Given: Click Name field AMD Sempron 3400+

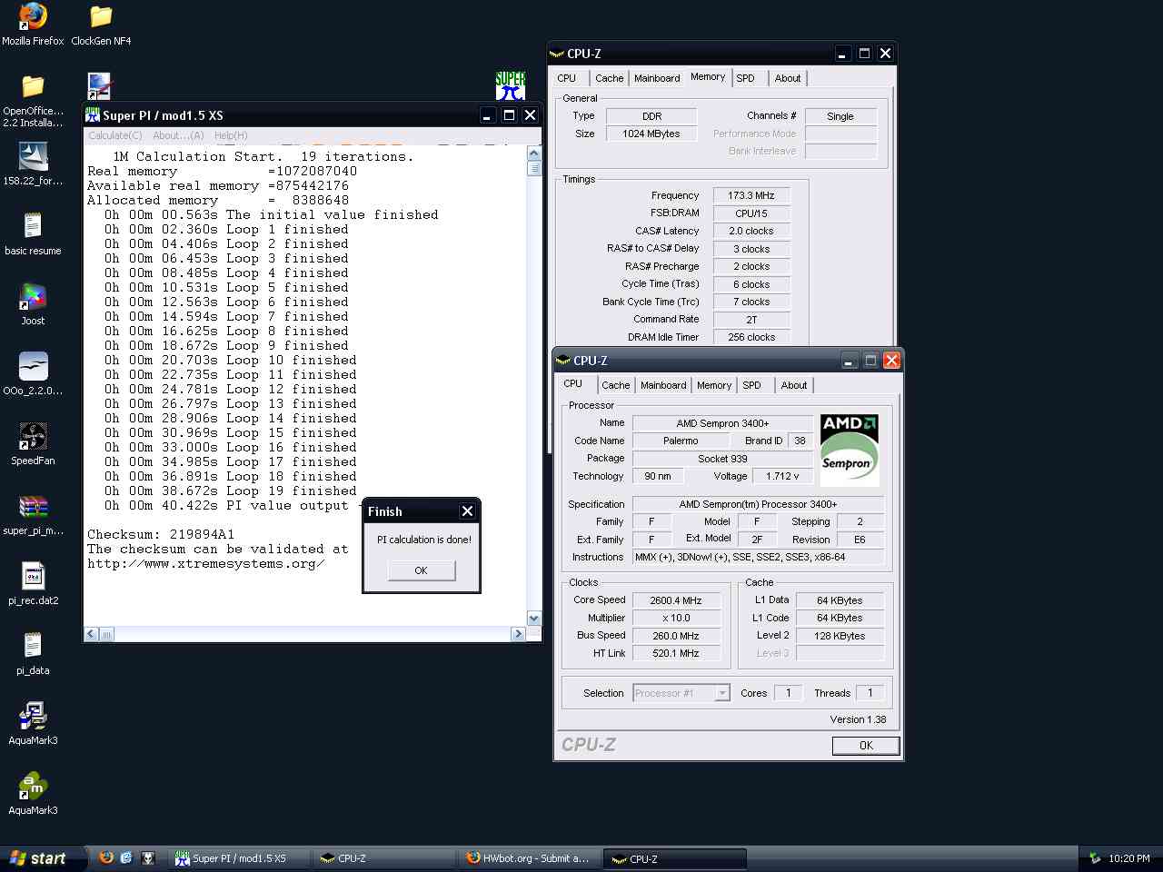Looking at the screenshot, I should (722, 423).
